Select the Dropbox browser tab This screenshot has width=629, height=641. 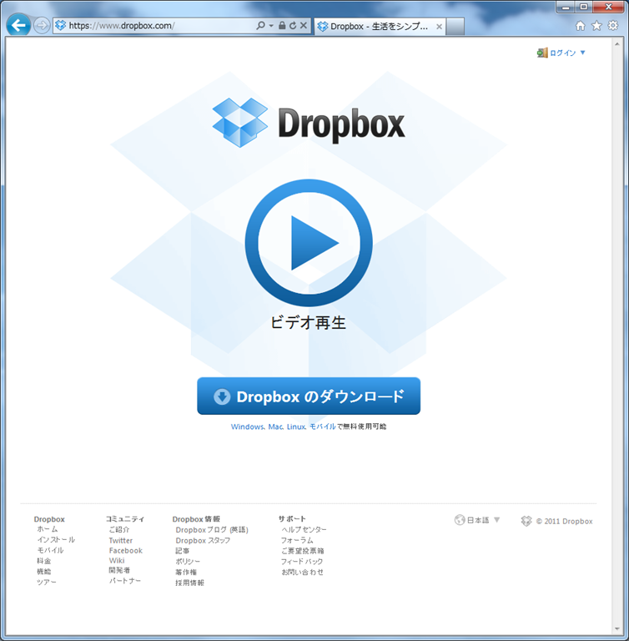point(380,26)
